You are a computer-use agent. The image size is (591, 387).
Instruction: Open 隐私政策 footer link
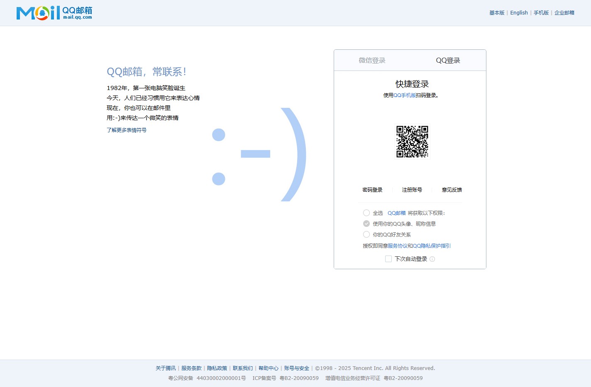[217, 368]
